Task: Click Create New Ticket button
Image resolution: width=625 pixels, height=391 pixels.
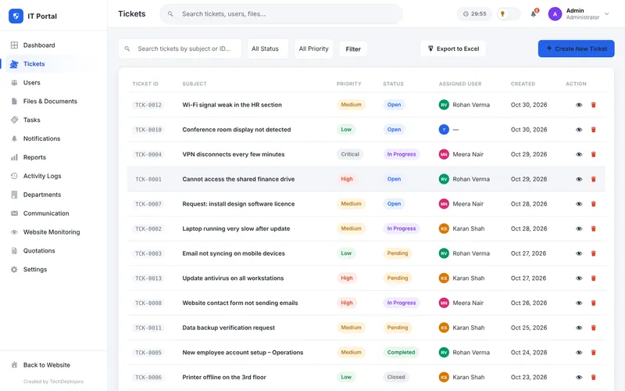Action: pos(576,48)
